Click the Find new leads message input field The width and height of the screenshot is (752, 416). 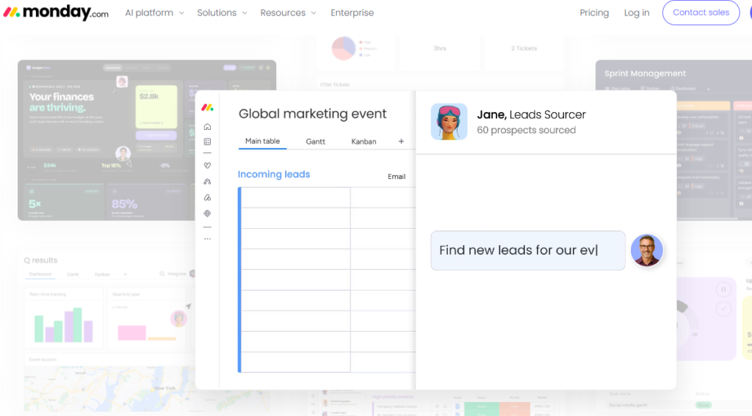tap(527, 250)
